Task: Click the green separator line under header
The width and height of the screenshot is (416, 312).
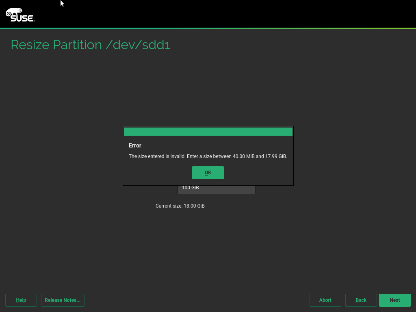Action: pyautogui.click(x=208, y=28)
